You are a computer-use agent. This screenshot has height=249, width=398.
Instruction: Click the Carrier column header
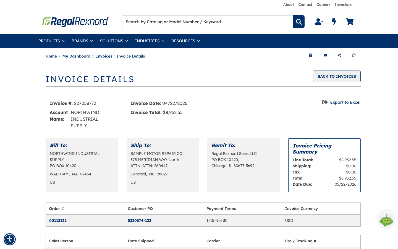pos(213,241)
